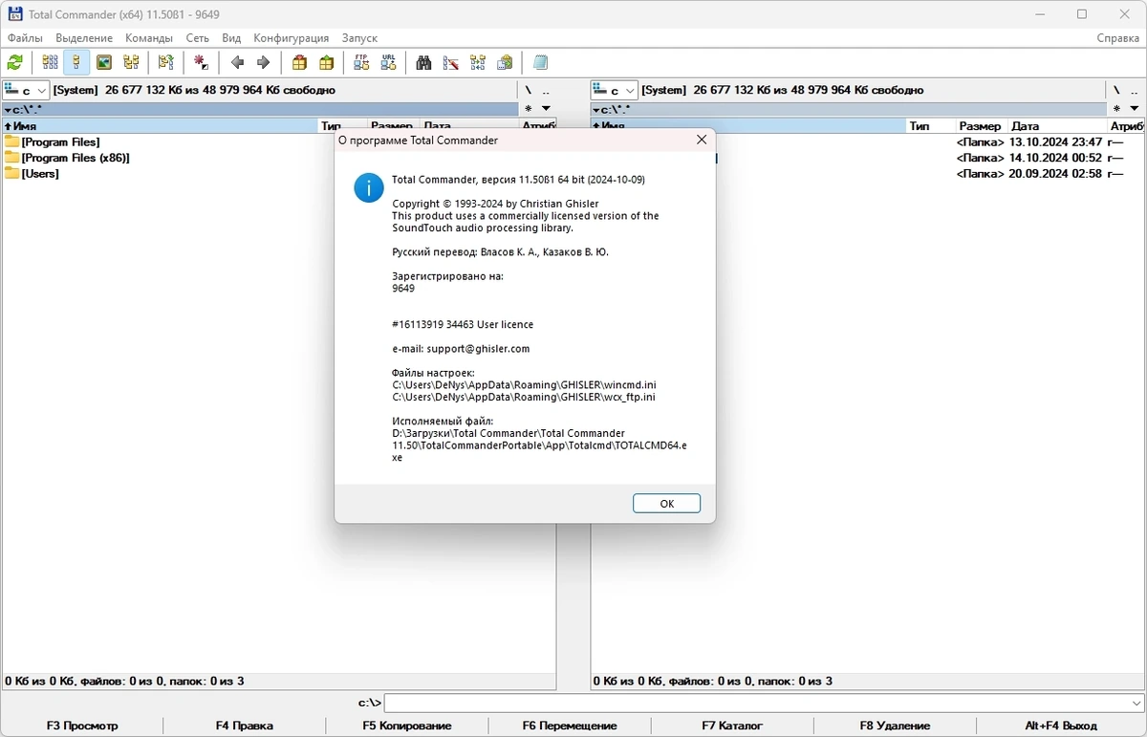Sort right panel by Дата column header
Screen dimensions: 1147x737
(1057, 125)
